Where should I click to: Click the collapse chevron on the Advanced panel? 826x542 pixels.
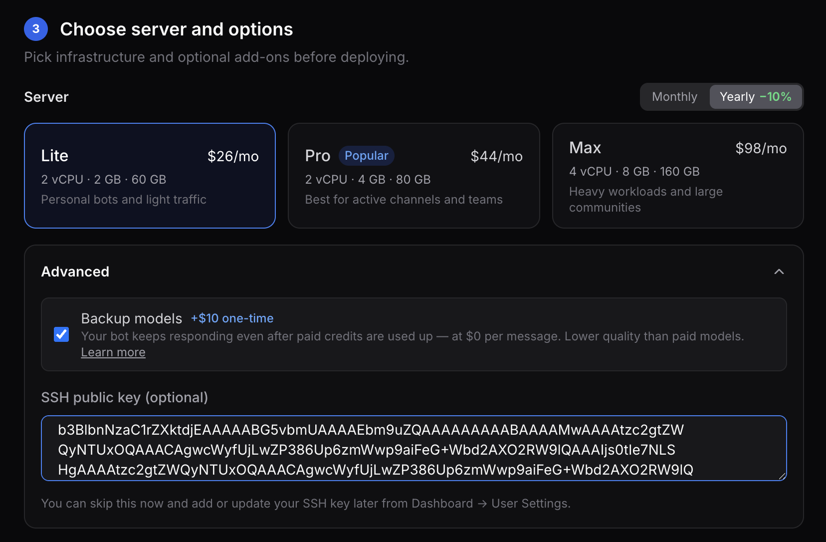pos(779,272)
